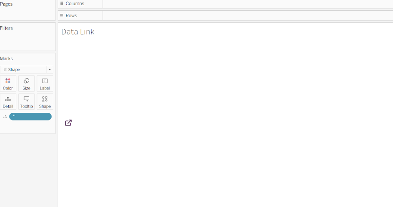Click the Detail button on Marks card
The height and width of the screenshot is (207, 393).
point(8,102)
